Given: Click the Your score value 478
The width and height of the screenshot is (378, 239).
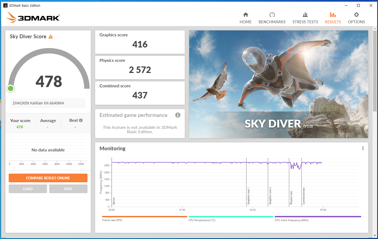Looking at the screenshot, I should [x=20, y=127].
